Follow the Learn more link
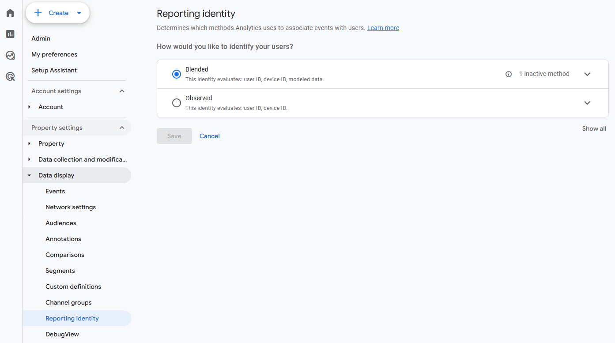Image resolution: width=615 pixels, height=343 pixels. (x=383, y=28)
